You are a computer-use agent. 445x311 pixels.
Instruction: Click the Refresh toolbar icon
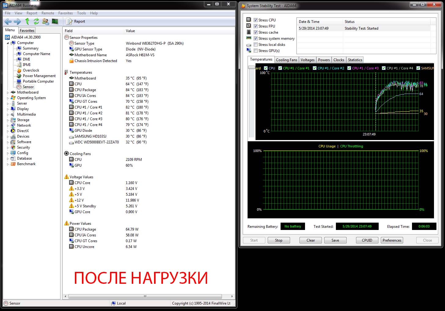(36, 21)
